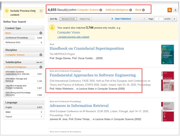
Task: Click Fundamental Approaches to Software Engineering cover
Action: click(167, 81)
